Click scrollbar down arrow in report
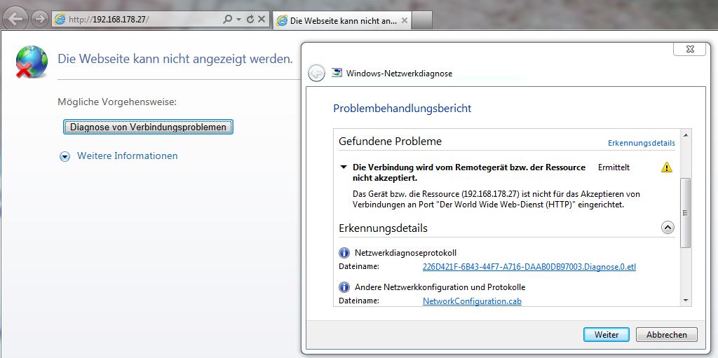Screen dimensions: 718x358 (x=686, y=301)
